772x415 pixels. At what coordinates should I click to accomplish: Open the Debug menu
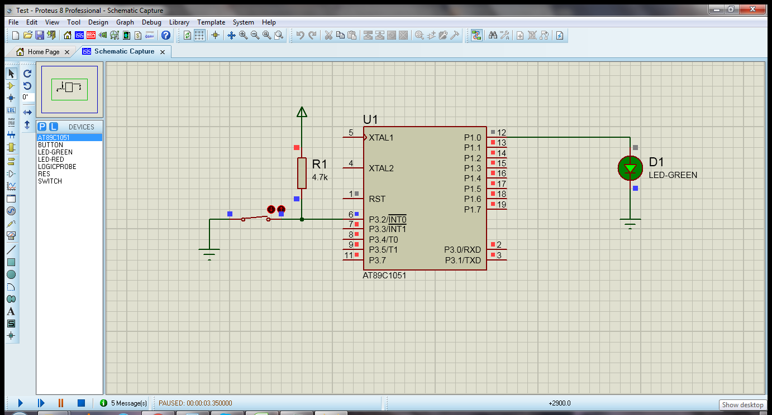point(151,22)
